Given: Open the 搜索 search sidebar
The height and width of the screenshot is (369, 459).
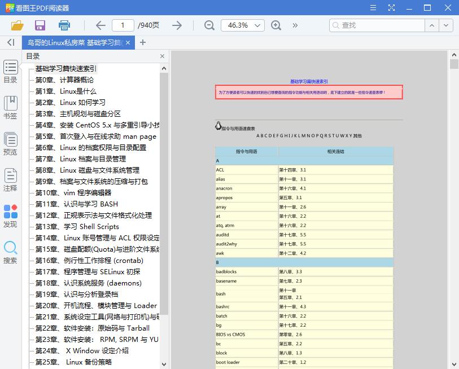Looking at the screenshot, I should pos(11,252).
